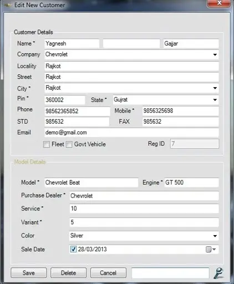Expand the State dropdown showing Gujrat
The image size is (234, 284).
[x=215, y=100]
